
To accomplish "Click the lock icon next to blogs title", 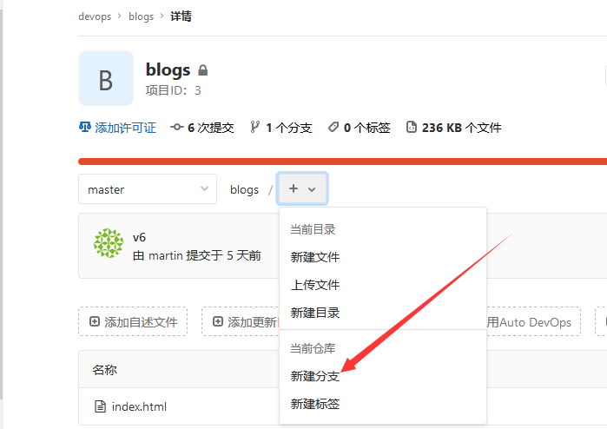I will click(203, 70).
